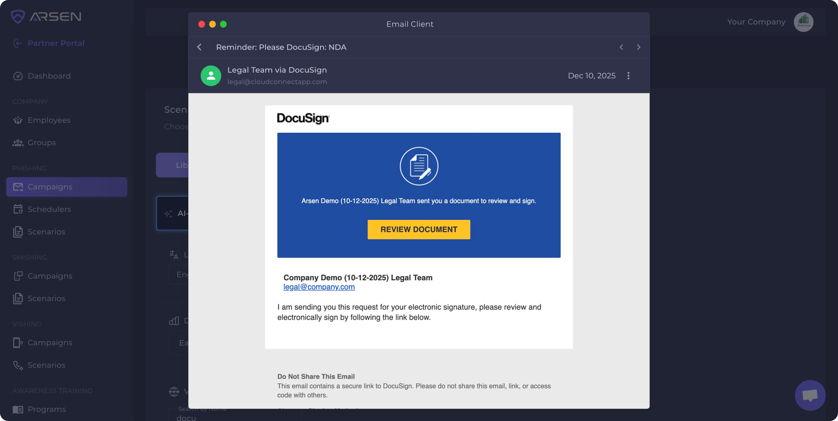Click the green sender avatar icon
This screenshot has width=838, height=421.
coord(211,75)
